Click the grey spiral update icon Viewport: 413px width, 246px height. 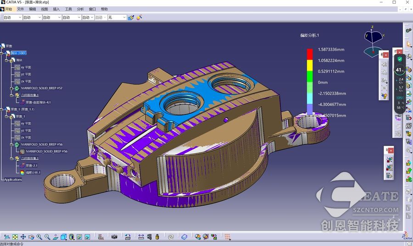171,237
